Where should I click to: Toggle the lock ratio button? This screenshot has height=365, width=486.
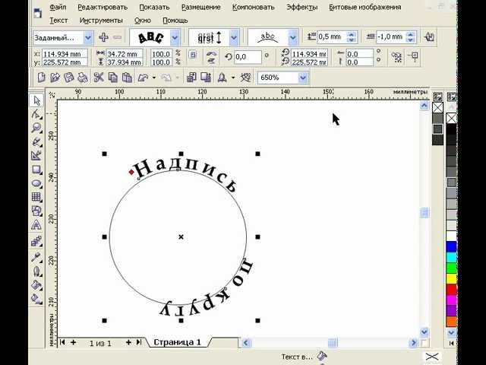click(192, 56)
